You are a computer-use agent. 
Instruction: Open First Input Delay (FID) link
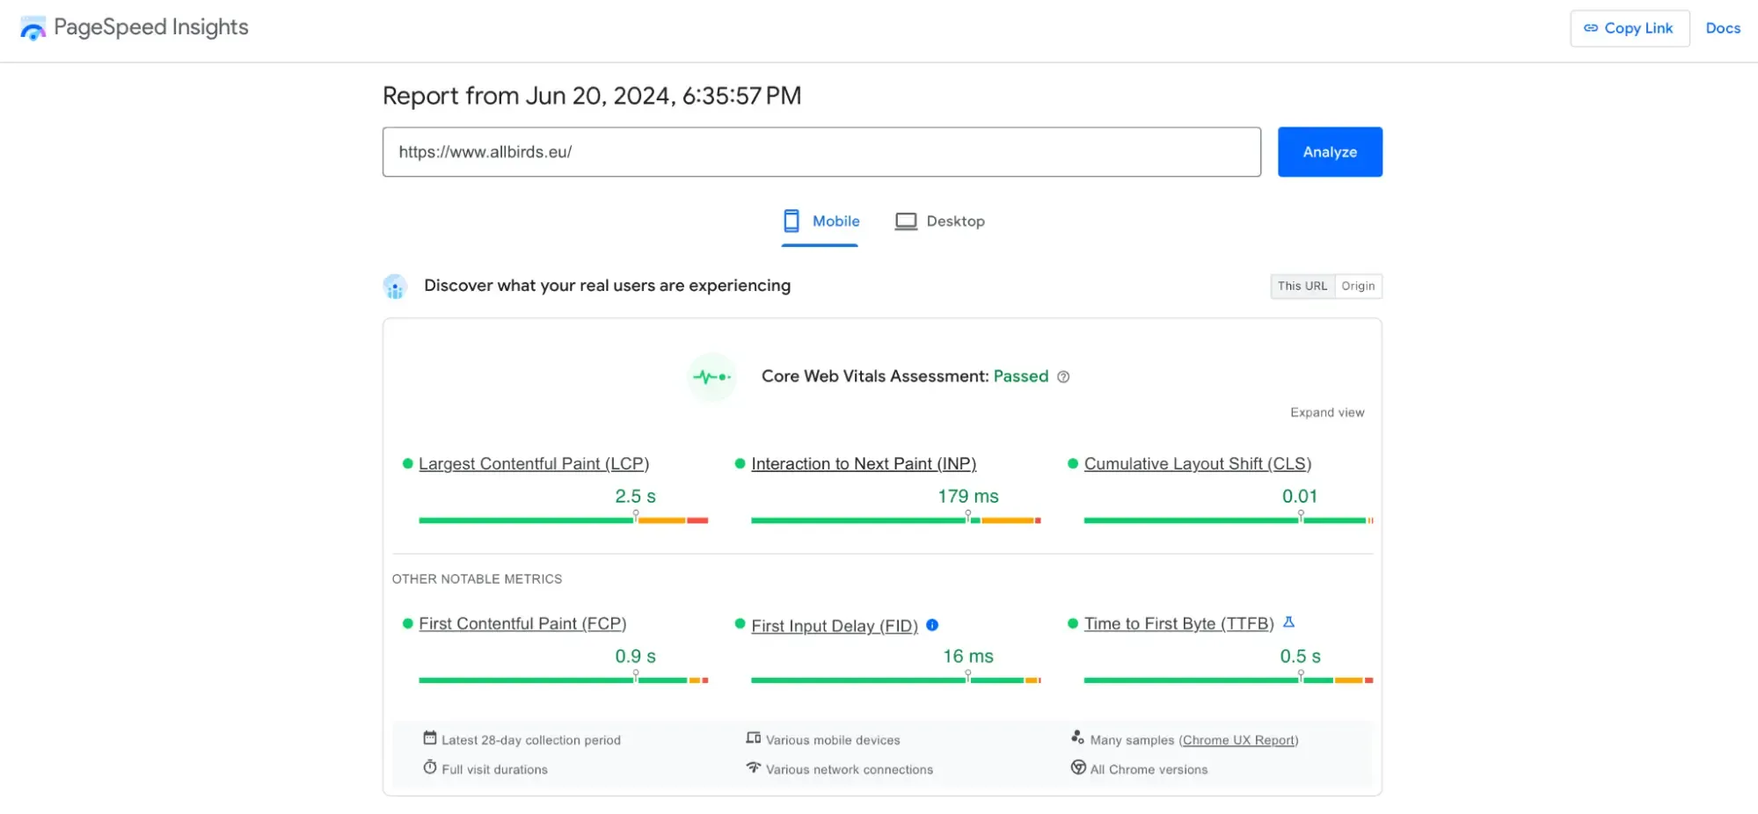835,626
